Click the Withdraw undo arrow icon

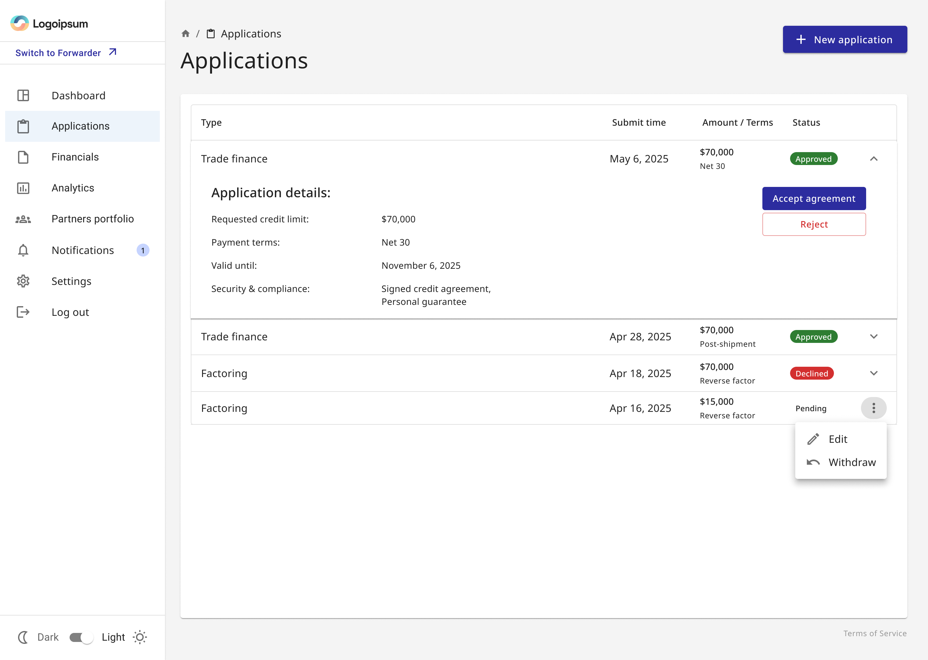(x=813, y=462)
